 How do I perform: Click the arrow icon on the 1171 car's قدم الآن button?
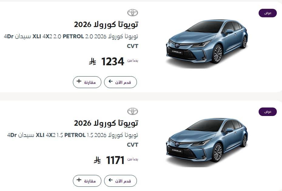(x=111, y=180)
